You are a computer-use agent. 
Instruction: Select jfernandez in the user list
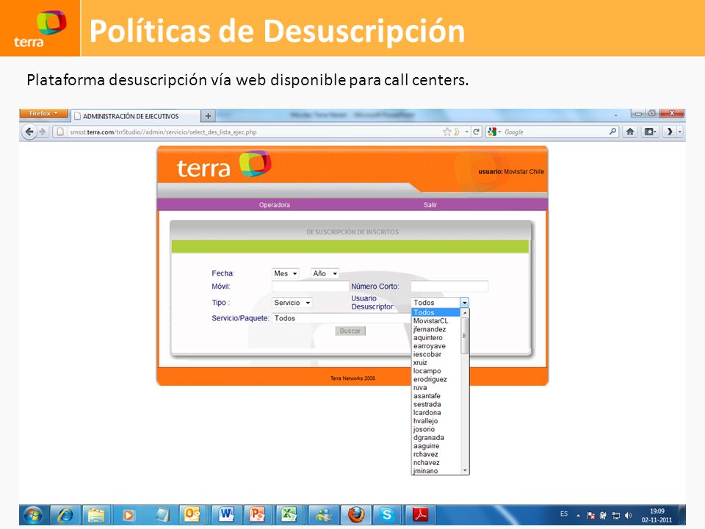click(x=436, y=329)
